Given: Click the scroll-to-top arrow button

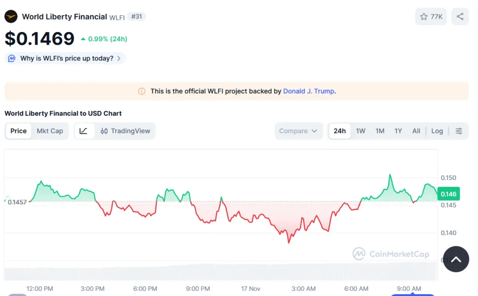Looking at the screenshot, I should click(x=456, y=259).
